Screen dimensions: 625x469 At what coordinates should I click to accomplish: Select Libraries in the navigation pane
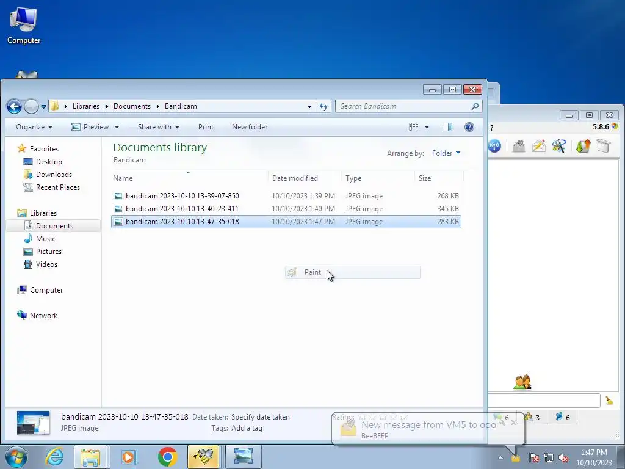(x=43, y=213)
